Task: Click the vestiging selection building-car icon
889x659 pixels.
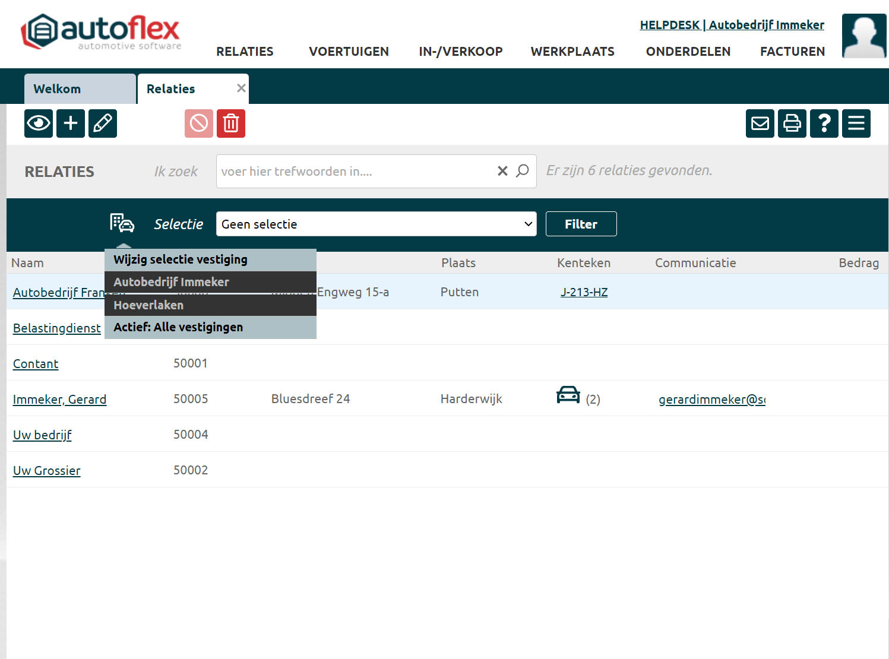Action: click(x=122, y=223)
